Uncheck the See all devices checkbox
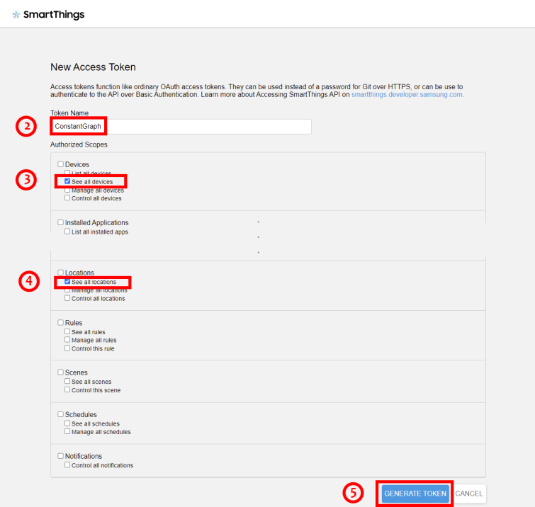The height and width of the screenshot is (507, 535). pos(67,182)
